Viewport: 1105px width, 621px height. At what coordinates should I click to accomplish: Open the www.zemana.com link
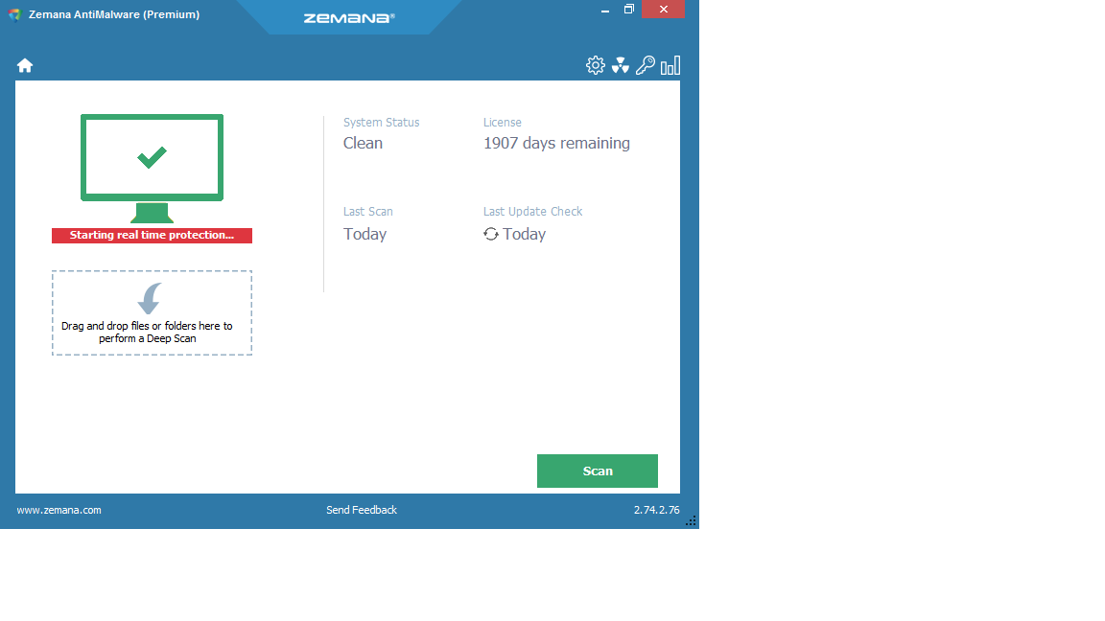59,510
